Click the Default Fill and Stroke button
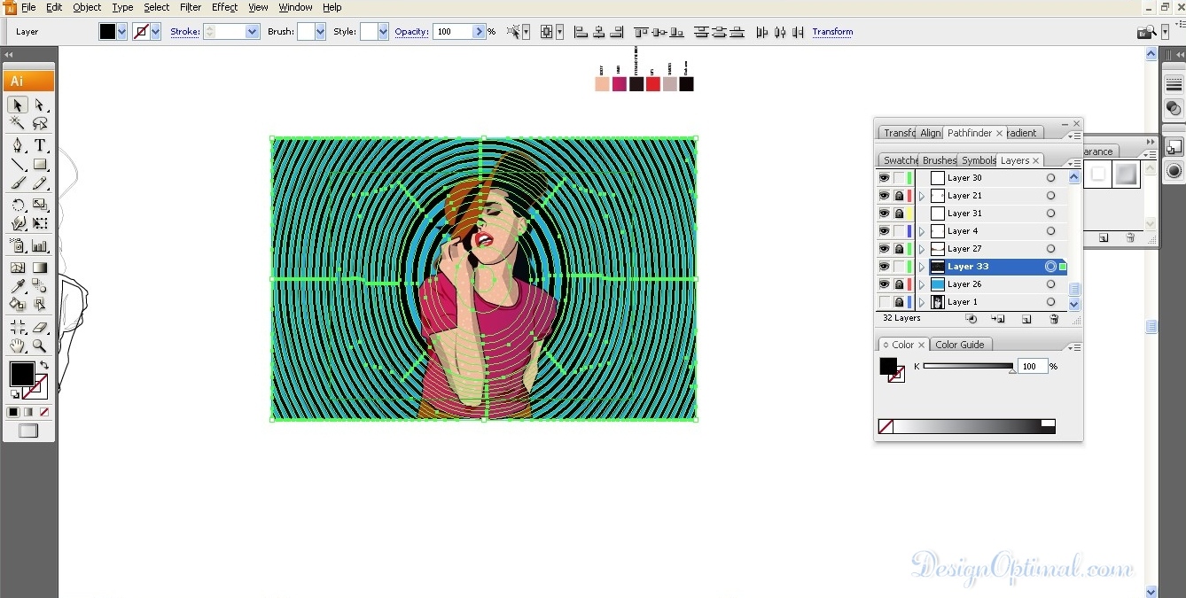The height and width of the screenshot is (598, 1186). (x=15, y=393)
